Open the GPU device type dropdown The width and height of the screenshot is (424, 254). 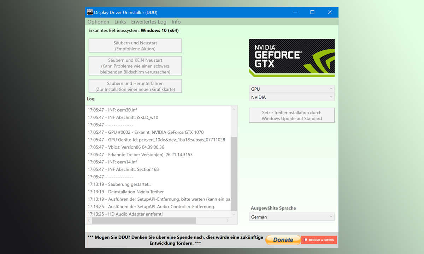coord(292,89)
